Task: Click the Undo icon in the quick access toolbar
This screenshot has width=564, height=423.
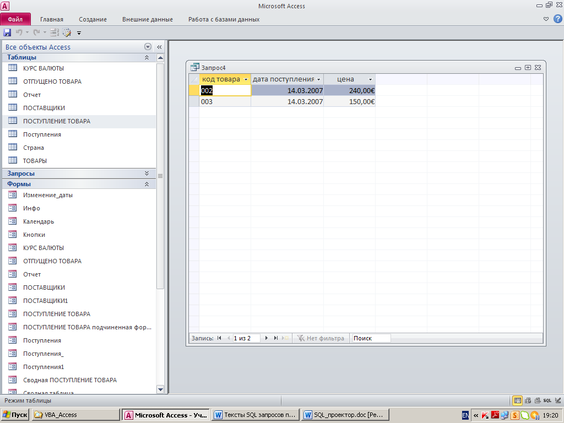Action: 19,32
